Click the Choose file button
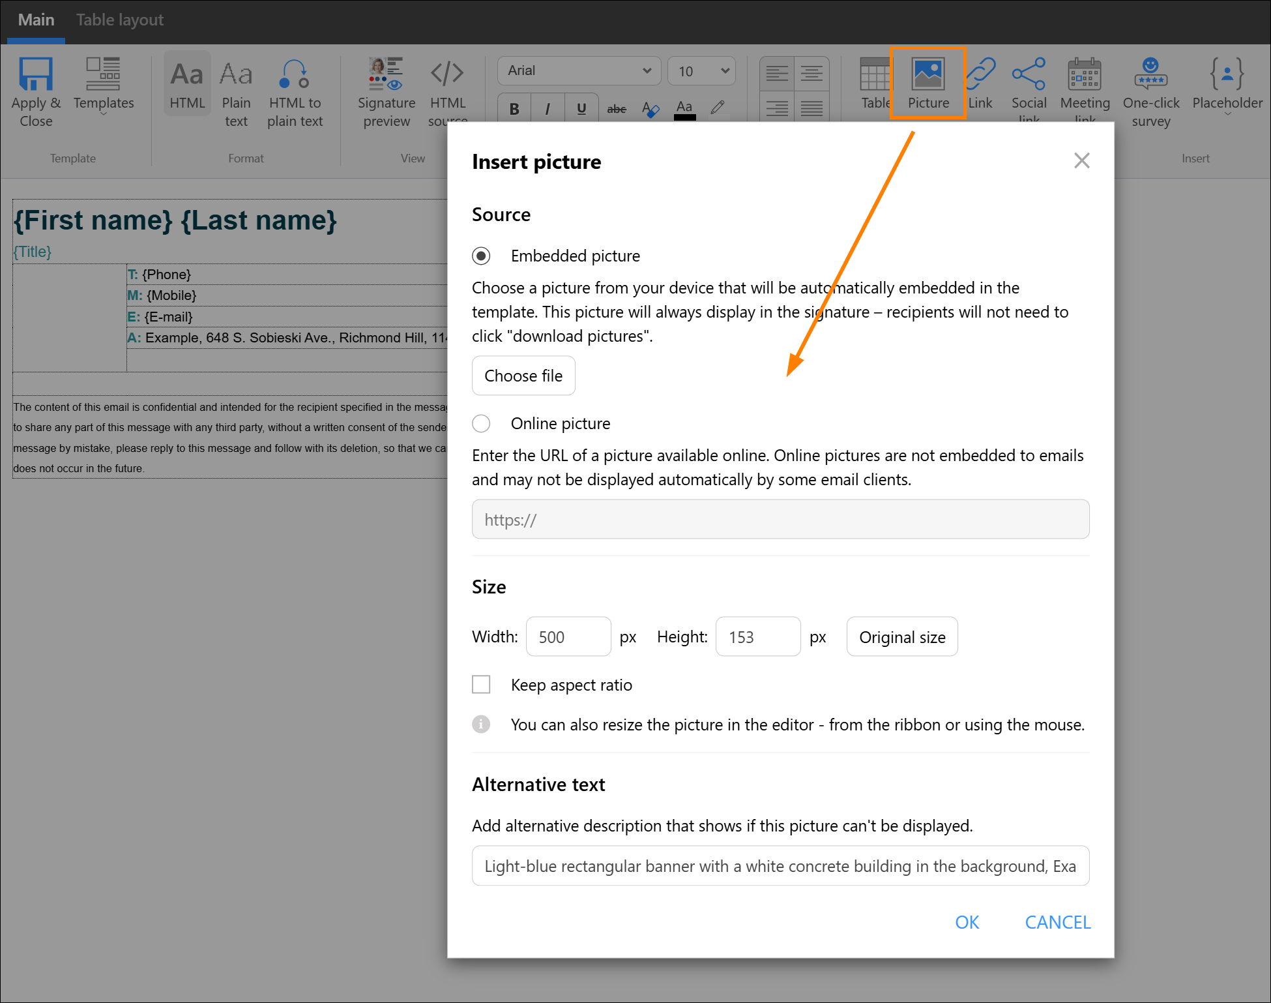 click(523, 376)
